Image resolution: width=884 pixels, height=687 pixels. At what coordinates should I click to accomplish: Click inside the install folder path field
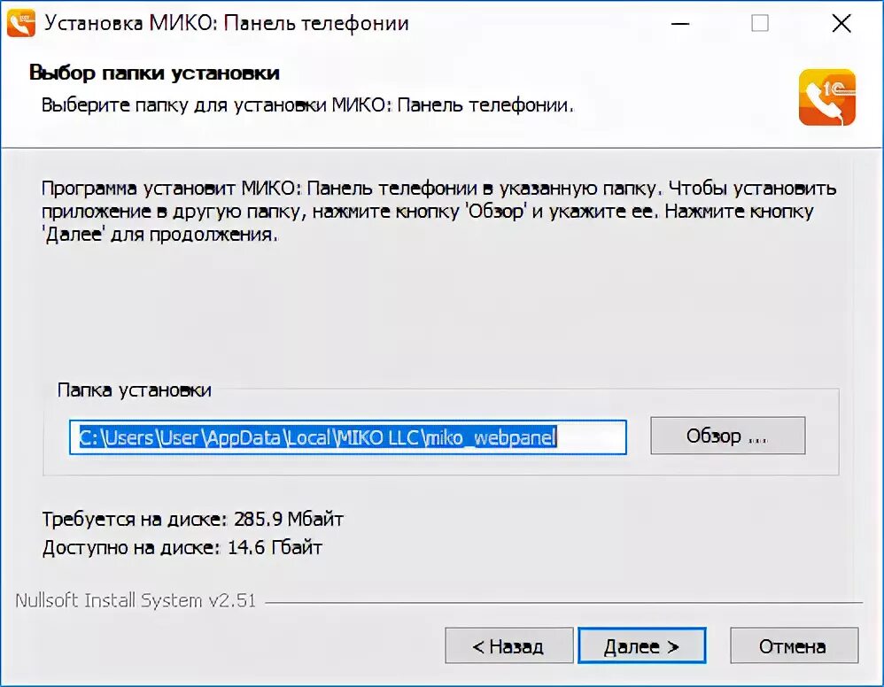click(x=348, y=436)
